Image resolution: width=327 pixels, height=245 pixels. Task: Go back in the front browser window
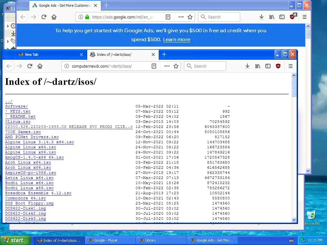[9, 66]
